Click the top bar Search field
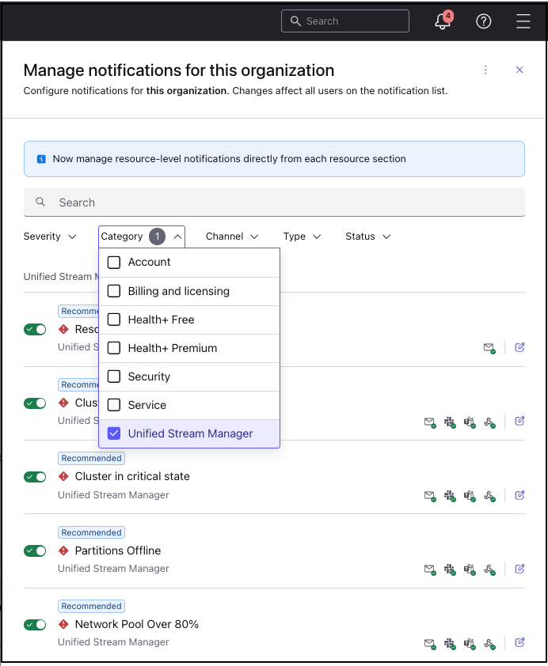This screenshot has height=666, width=548. tap(345, 21)
